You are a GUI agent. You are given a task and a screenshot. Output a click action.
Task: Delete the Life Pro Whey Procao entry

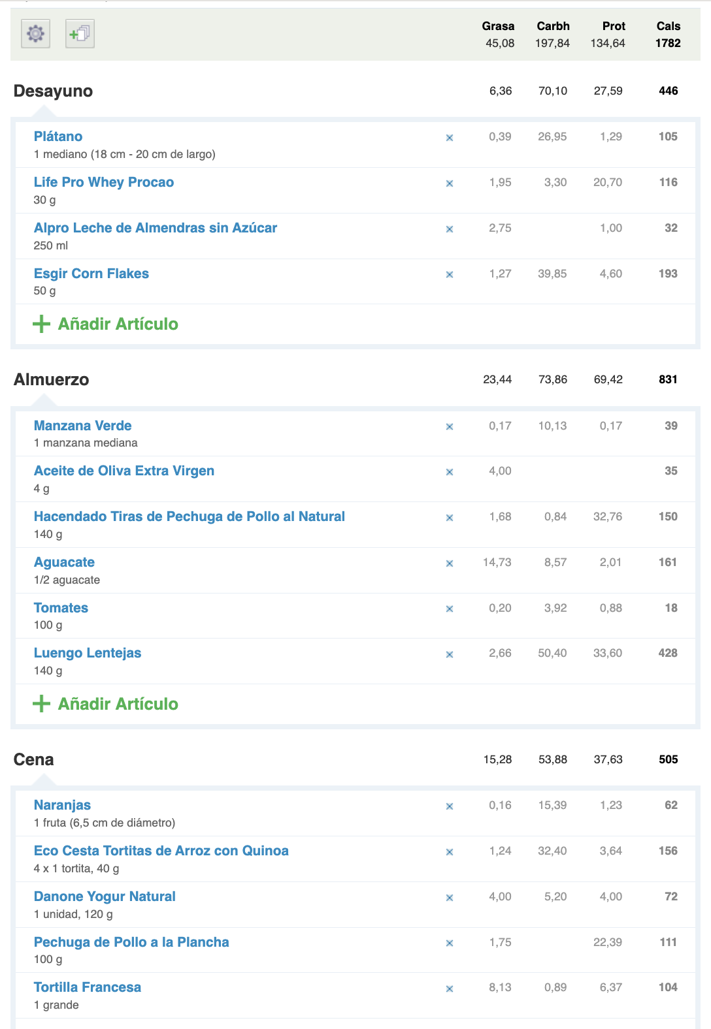pos(450,183)
